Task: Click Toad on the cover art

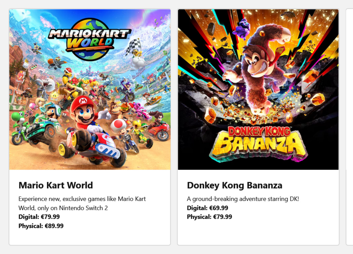Action: [118, 127]
